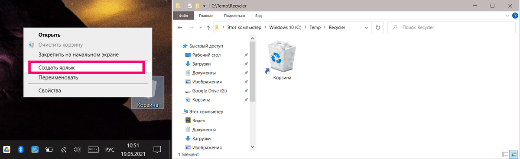Open Изображения under Этот компьютер
The height and width of the screenshot is (159, 520).
207,147
